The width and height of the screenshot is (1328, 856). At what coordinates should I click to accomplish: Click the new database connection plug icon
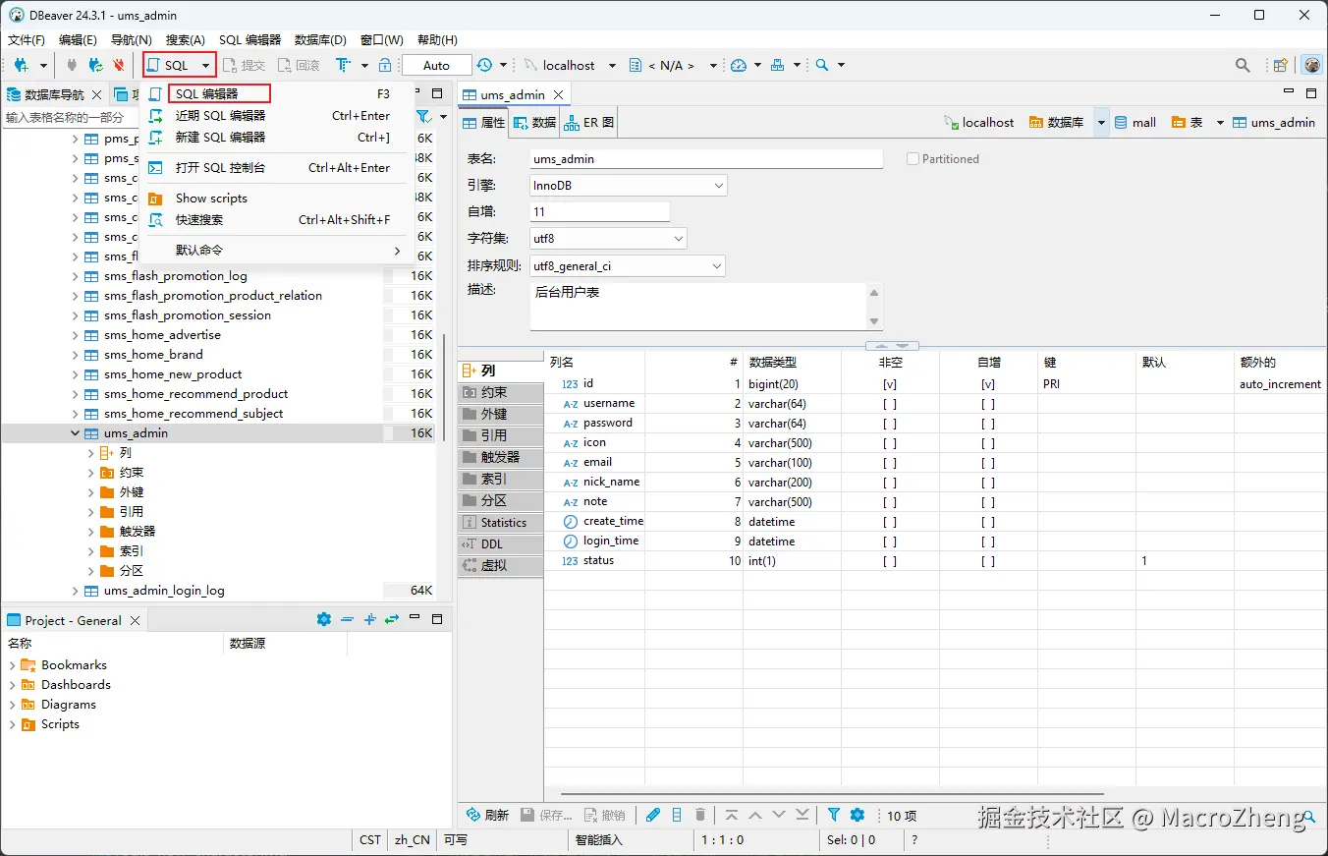21,65
